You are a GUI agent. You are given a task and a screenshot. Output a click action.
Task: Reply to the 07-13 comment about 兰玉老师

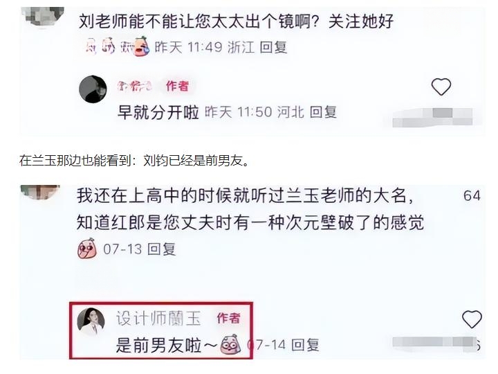(162, 249)
